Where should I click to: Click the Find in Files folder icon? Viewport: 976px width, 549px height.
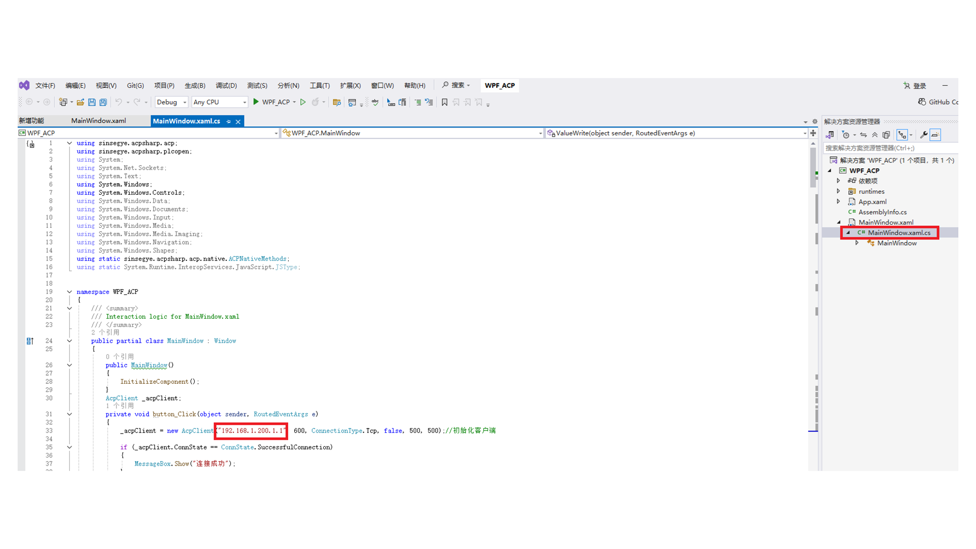[337, 102]
